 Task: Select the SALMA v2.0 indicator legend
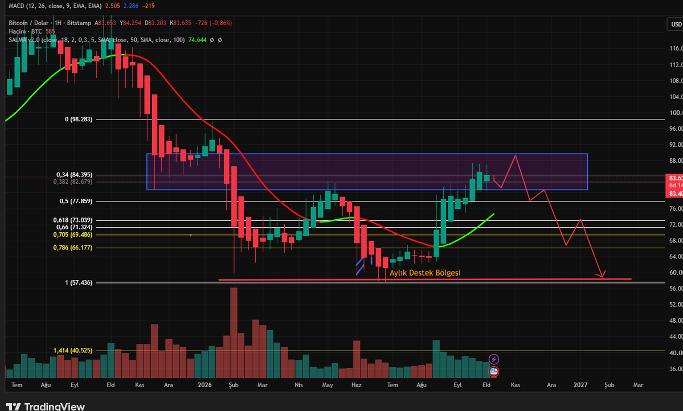[x=97, y=40]
